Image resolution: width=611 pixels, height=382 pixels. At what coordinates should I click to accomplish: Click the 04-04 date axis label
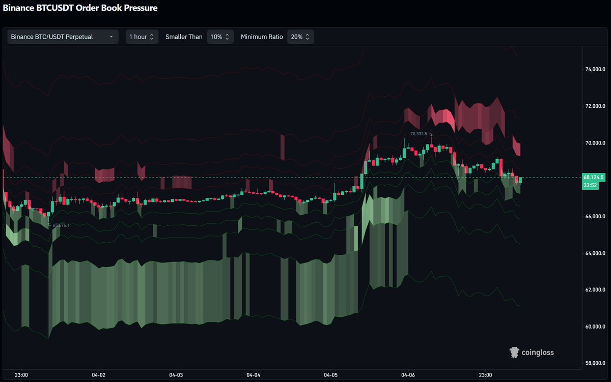pyautogui.click(x=253, y=375)
